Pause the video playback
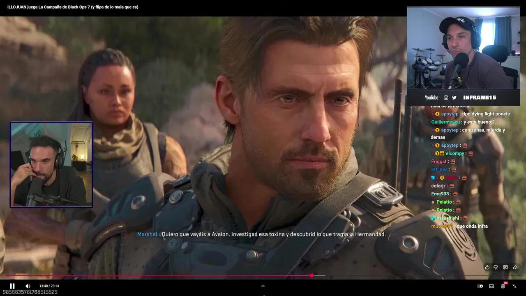This screenshot has height=296, width=526. (x=12, y=286)
